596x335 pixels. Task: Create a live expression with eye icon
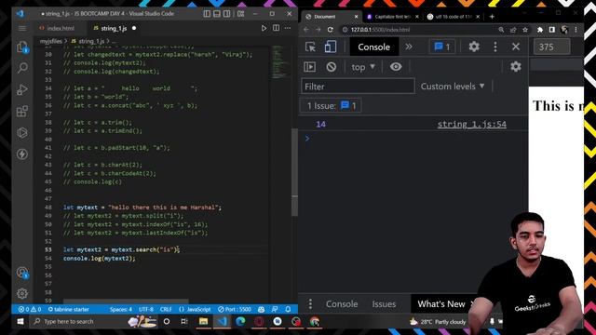pos(396,67)
